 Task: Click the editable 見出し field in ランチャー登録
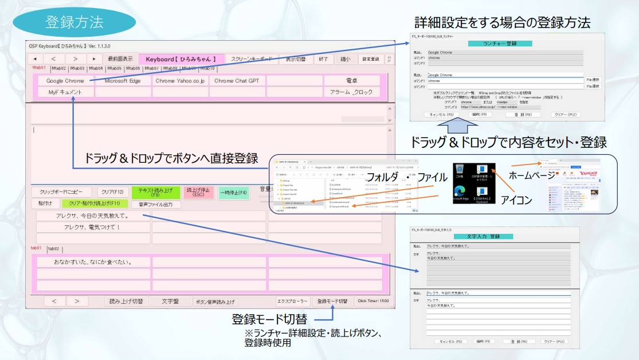[x=505, y=75]
